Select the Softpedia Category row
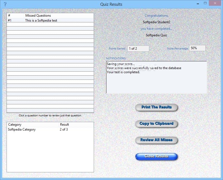Viewport: 223px width, 180px height. pyautogui.click(x=50, y=129)
